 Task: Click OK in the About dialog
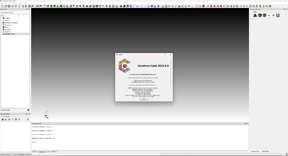(x=144, y=99)
